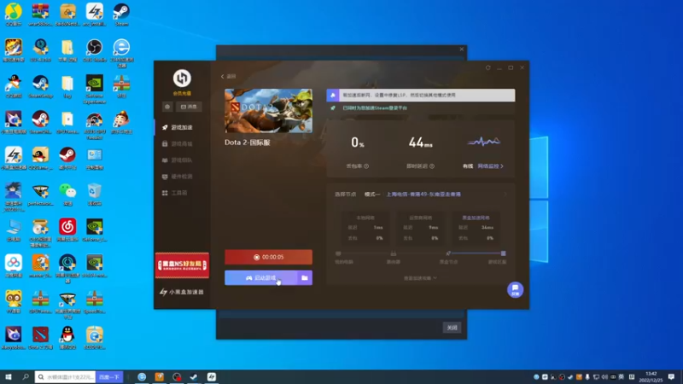
Task: Click the game server node on route line
Action: (503, 253)
